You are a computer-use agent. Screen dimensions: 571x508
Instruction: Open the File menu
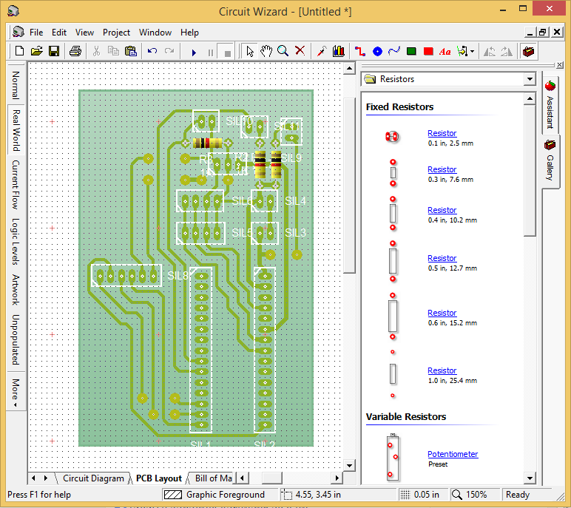click(36, 33)
